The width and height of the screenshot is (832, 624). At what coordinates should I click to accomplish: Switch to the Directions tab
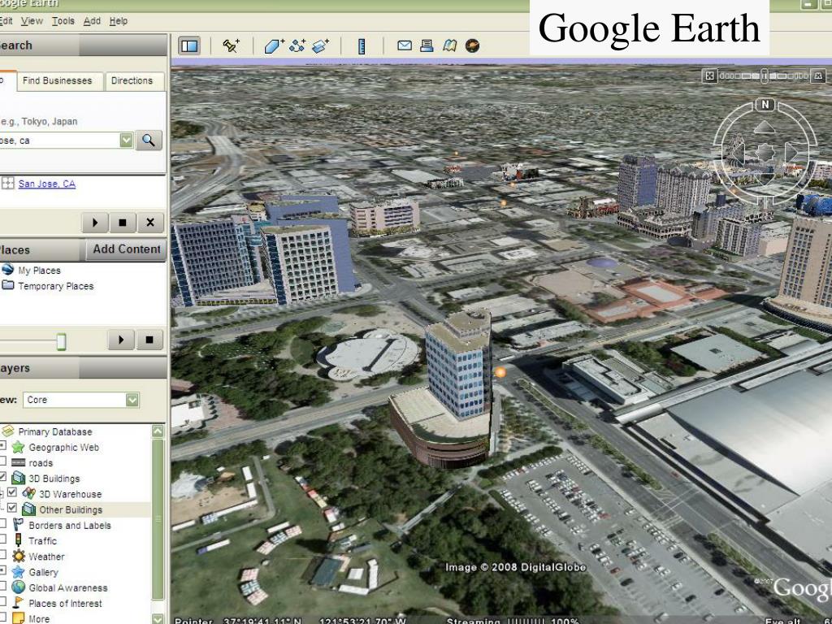134,80
